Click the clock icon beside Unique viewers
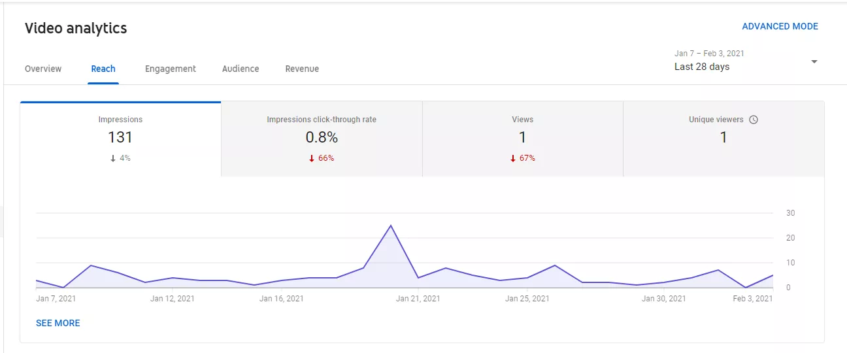This screenshot has height=353, width=847. pyautogui.click(x=754, y=120)
